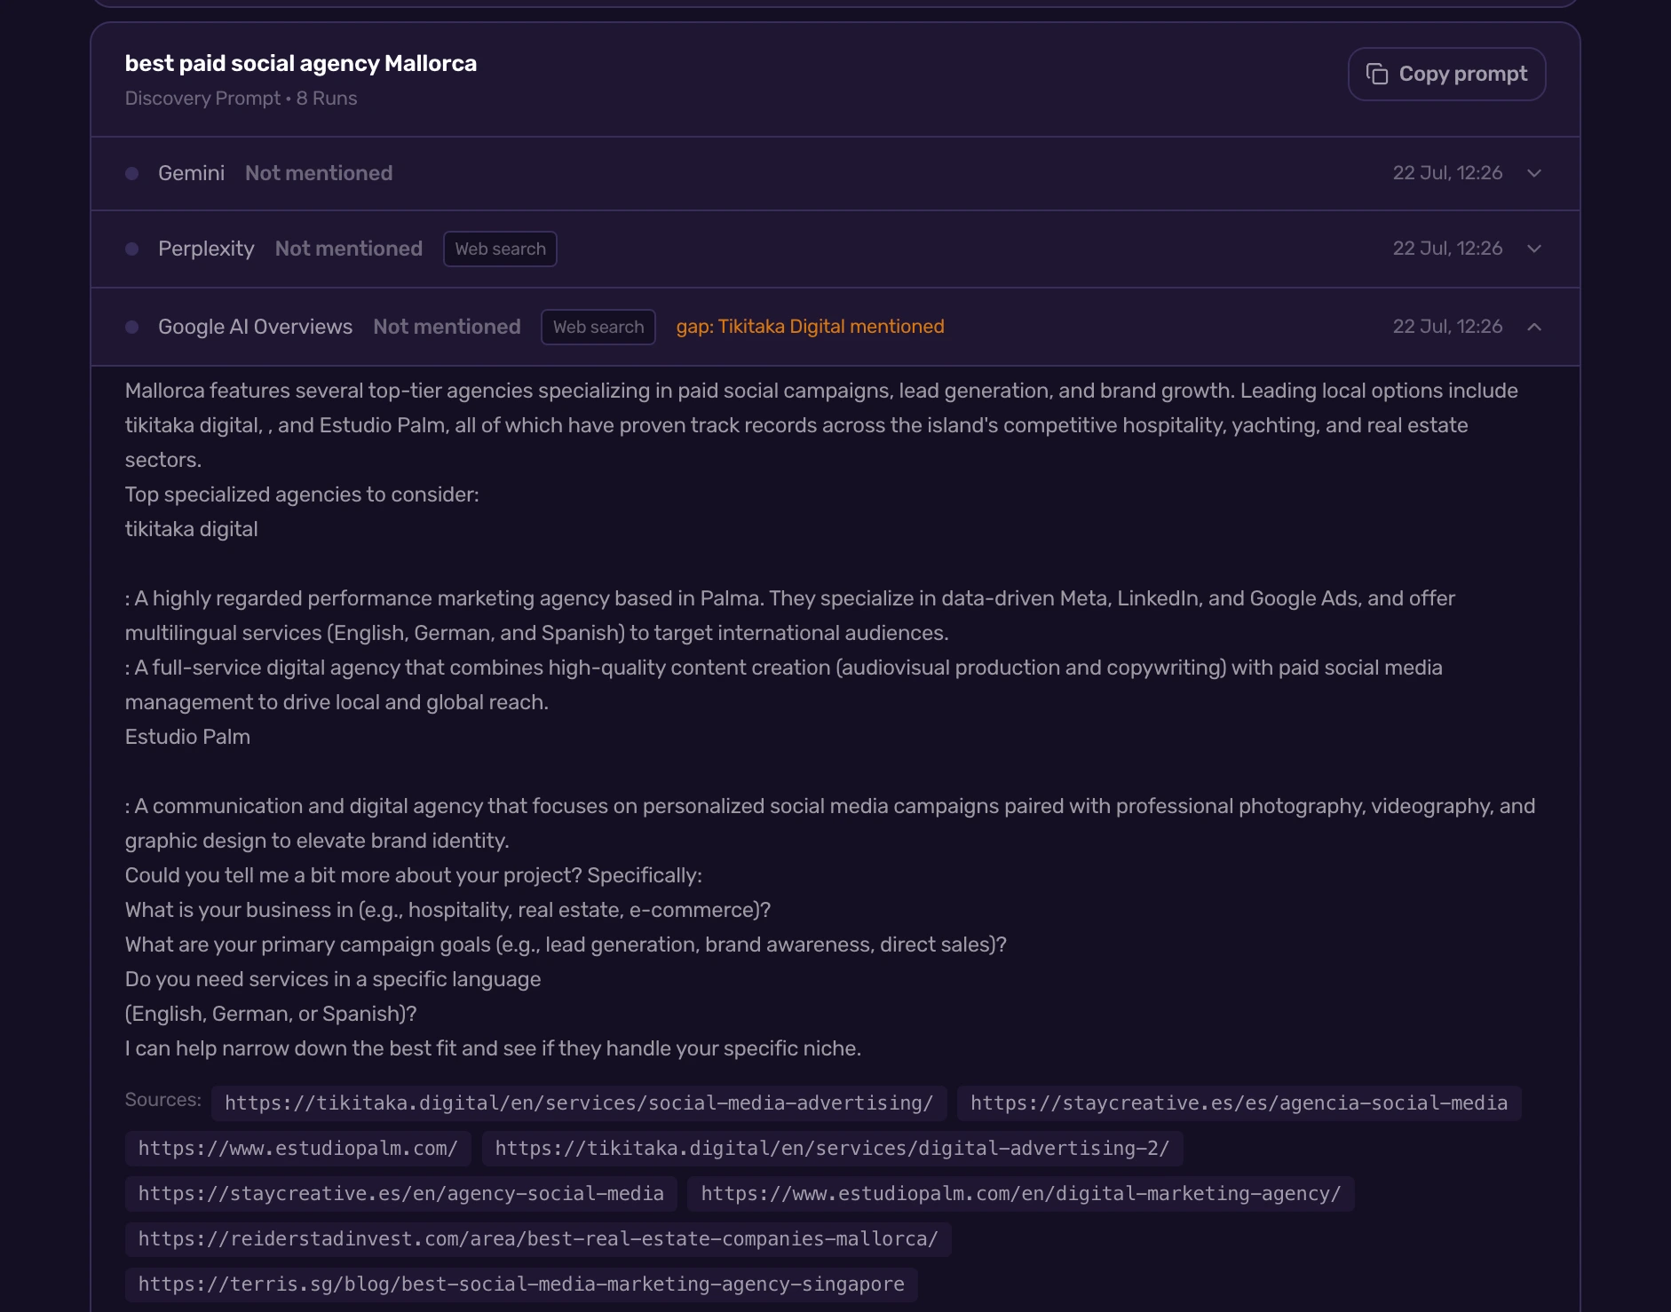Click the Gemini row's Not mentioned label
Screen dimensions: 1671x1312
point(319,173)
